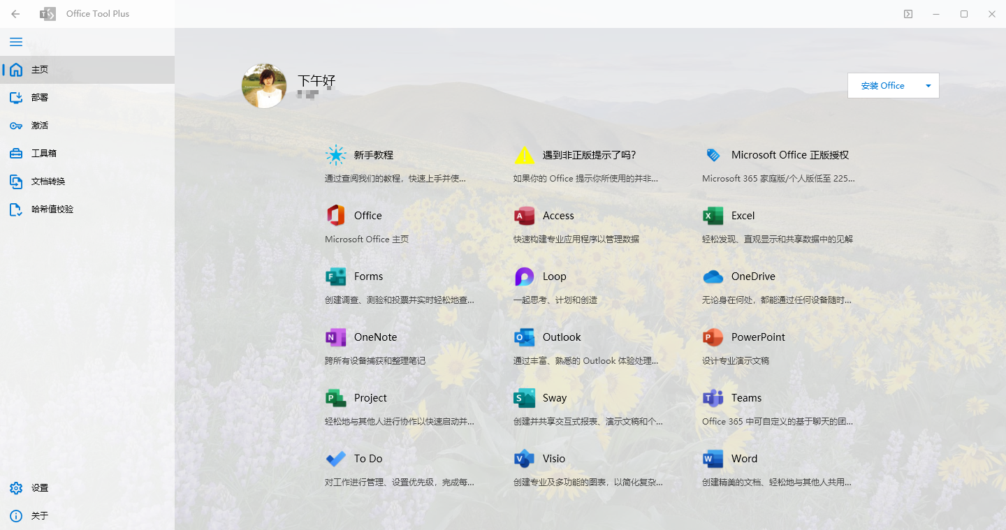Expand the 安装 Office dropdown arrow

pos(928,86)
